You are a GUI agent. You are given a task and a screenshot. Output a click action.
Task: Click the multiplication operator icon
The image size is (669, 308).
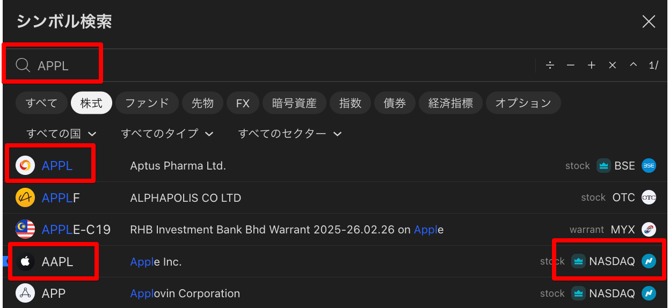[x=613, y=65]
